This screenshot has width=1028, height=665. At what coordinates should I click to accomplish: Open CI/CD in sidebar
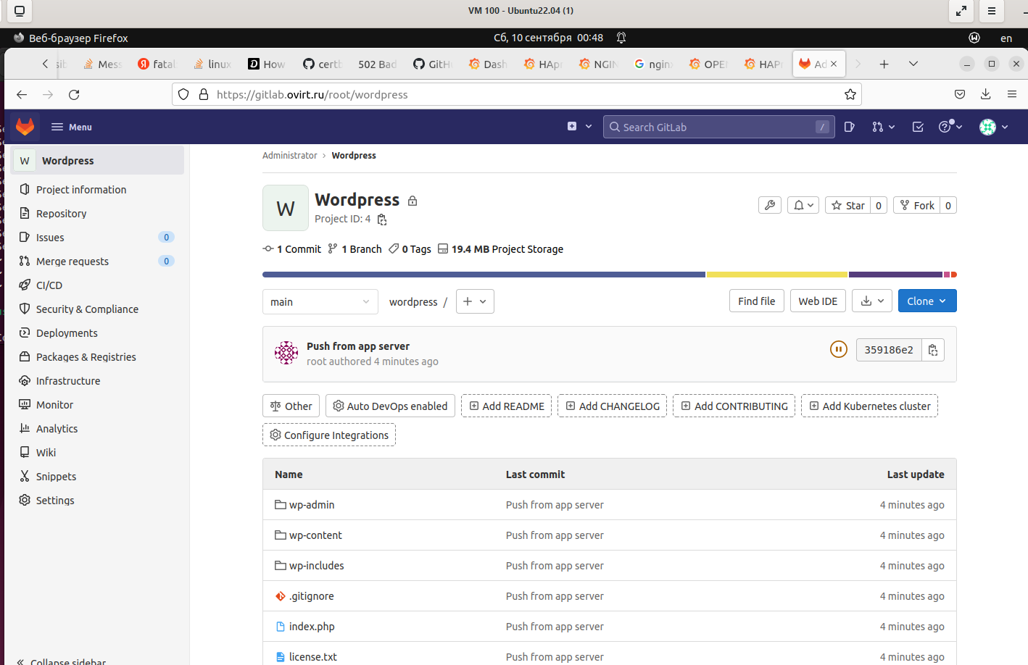(x=49, y=285)
